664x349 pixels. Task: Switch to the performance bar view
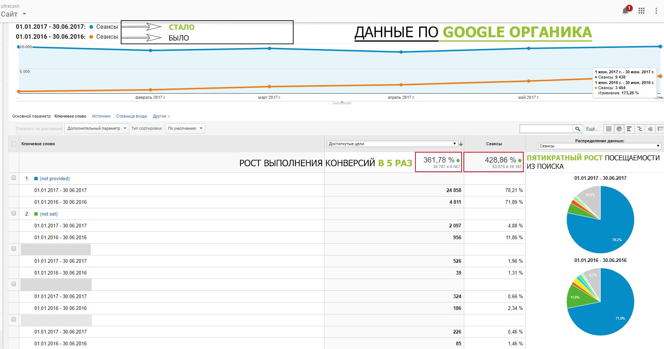pyautogui.click(x=629, y=129)
